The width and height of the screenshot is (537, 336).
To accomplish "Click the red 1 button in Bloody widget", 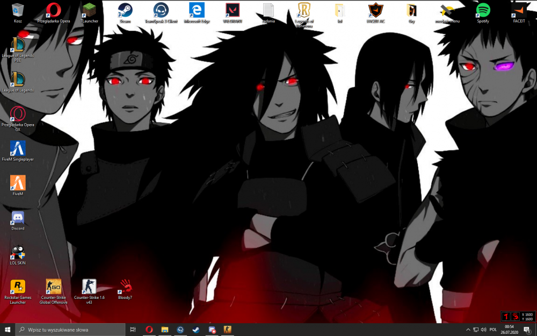I will (506, 317).
